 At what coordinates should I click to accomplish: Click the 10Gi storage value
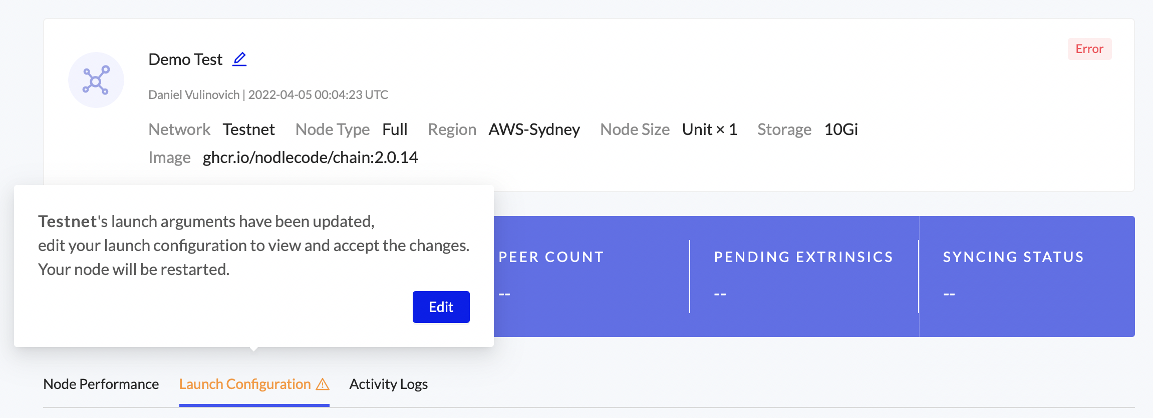point(841,129)
